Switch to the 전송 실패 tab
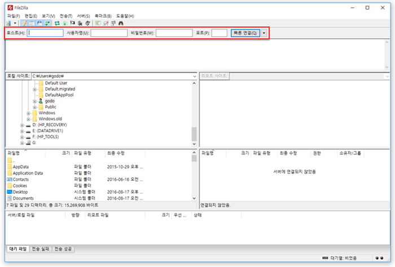The width and height of the screenshot is (395, 267). click(41, 249)
